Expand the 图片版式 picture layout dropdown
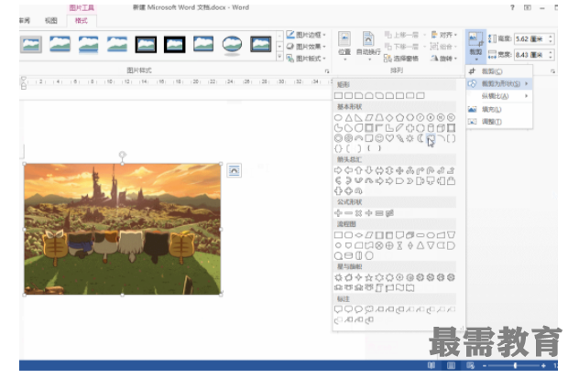Image resolution: width=568 pixels, height=378 pixels. point(324,58)
